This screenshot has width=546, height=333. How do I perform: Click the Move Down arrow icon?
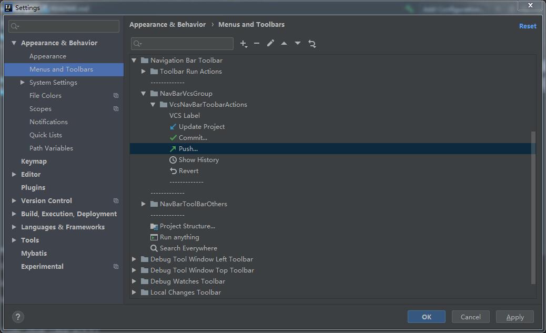coord(298,44)
